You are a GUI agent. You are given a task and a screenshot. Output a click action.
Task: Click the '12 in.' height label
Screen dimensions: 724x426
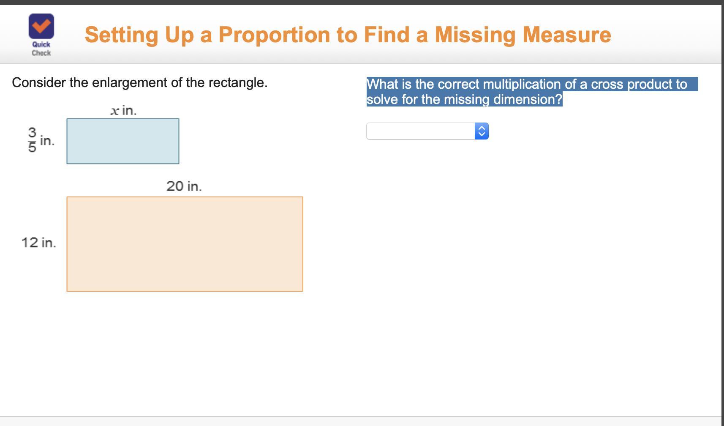tap(38, 243)
